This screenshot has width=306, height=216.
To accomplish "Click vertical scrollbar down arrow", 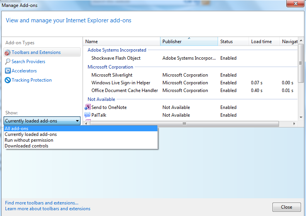I will pos(301,117).
